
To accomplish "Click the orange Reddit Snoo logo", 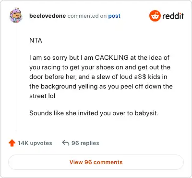I will pyautogui.click(x=155, y=16).
